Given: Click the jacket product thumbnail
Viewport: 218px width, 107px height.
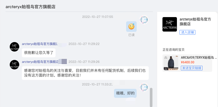Looking at the screenshot, I should point(171,63).
